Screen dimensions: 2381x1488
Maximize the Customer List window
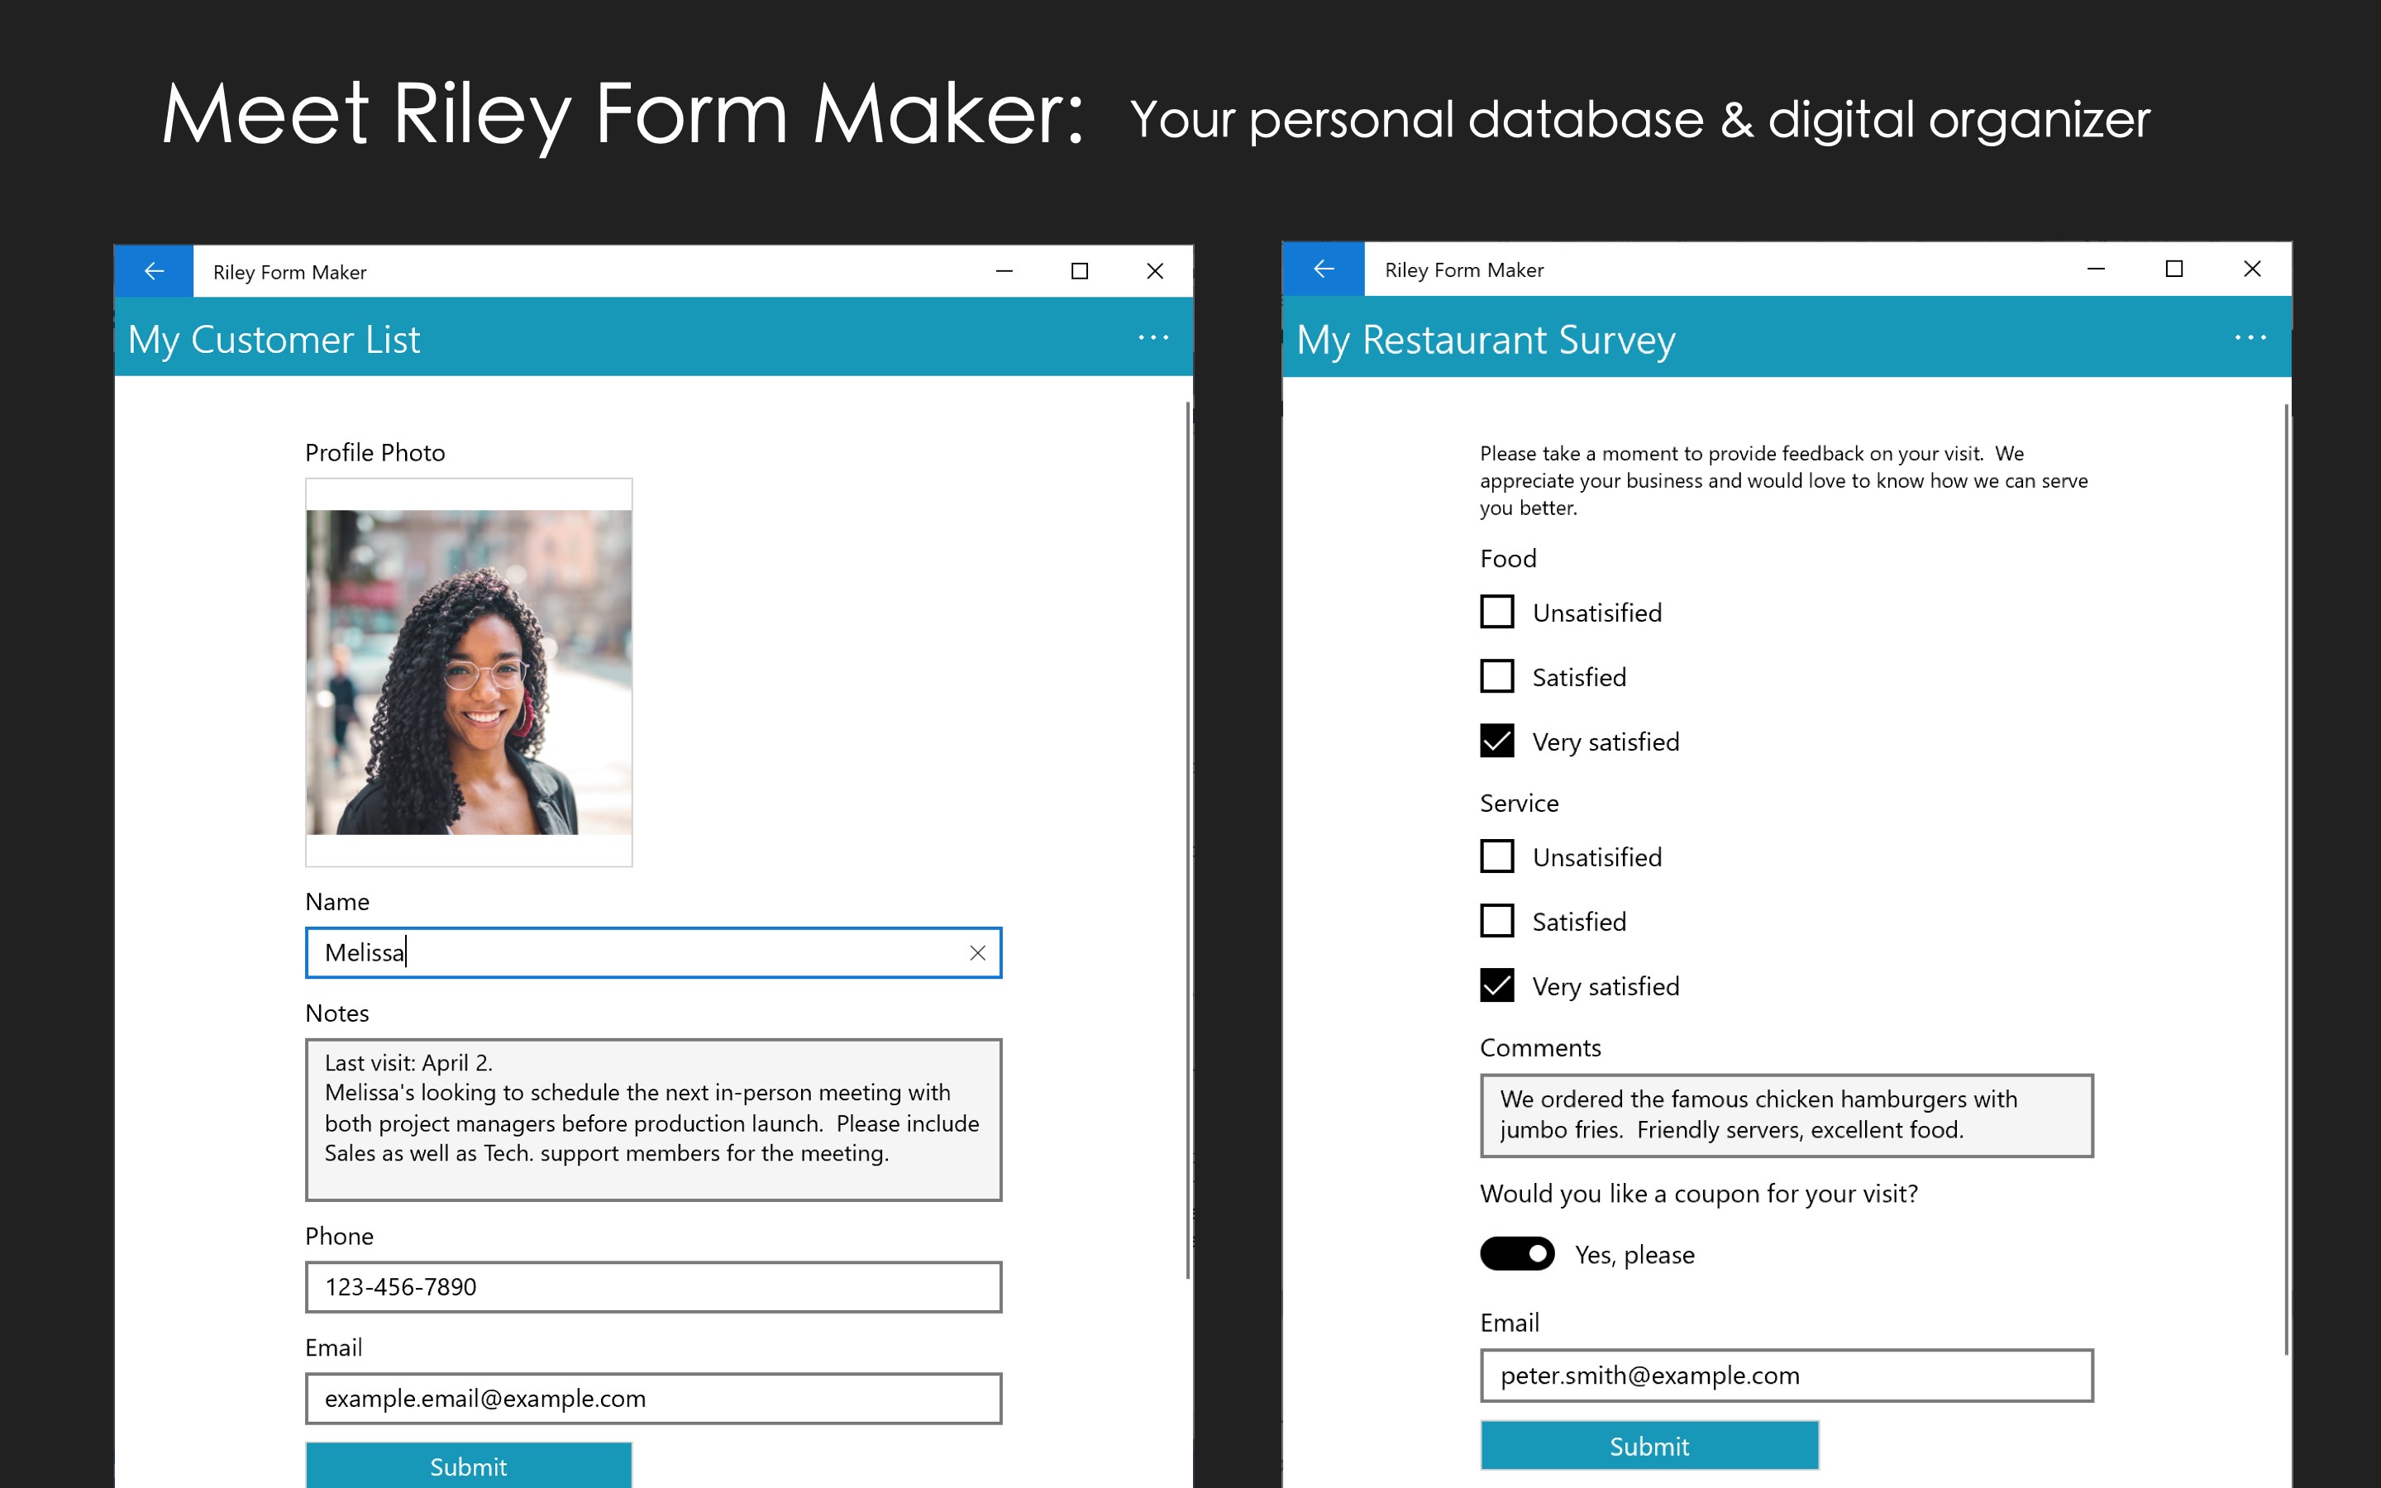[1080, 270]
